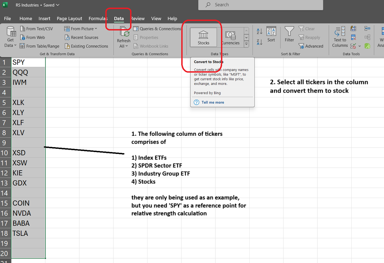Open the File tab

[x=7, y=19]
